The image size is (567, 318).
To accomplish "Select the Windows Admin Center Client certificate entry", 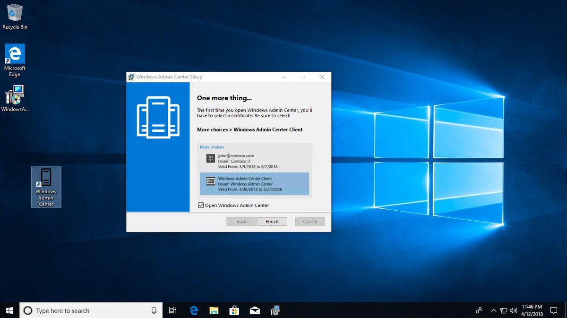I will click(255, 184).
